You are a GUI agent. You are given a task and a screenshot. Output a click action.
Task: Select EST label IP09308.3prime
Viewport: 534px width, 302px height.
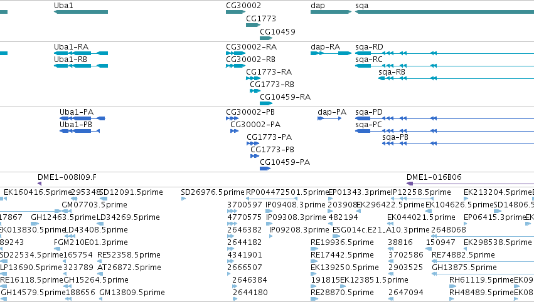(x=296, y=217)
